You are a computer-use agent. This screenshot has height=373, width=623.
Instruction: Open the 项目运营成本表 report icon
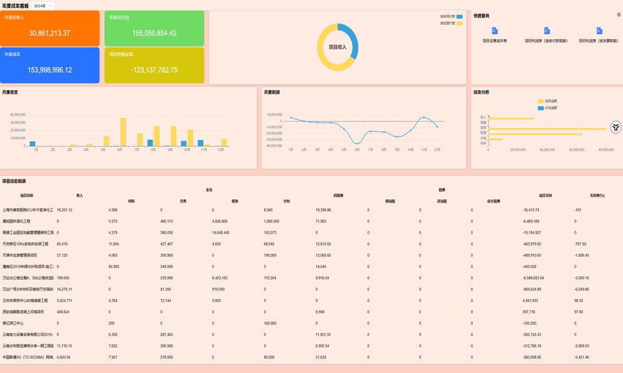click(x=495, y=31)
